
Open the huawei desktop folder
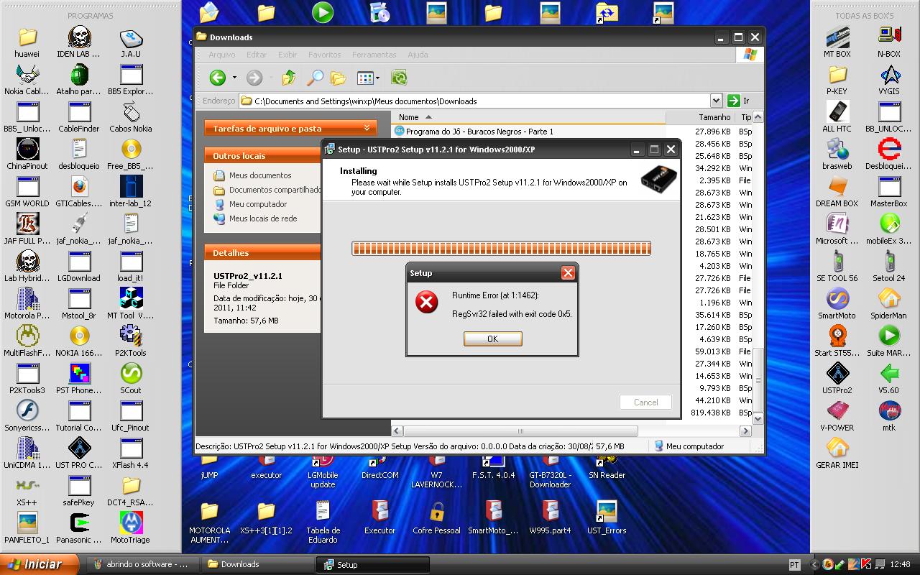point(27,43)
